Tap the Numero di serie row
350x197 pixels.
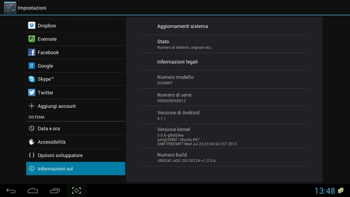click(x=224, y=97)
